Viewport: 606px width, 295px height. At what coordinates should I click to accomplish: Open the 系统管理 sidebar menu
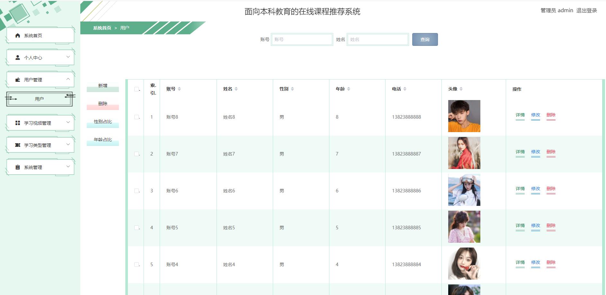click(40, 167)
